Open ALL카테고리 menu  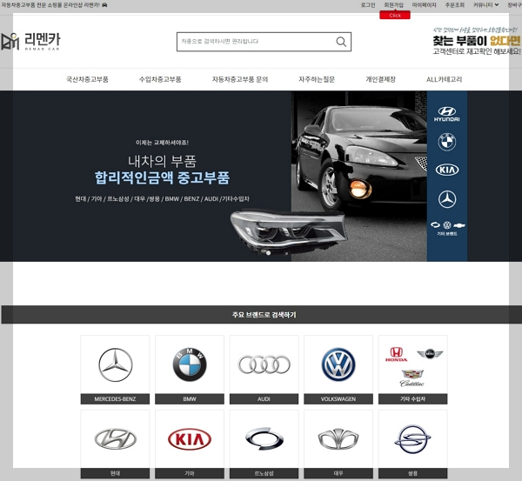point(444,79)
